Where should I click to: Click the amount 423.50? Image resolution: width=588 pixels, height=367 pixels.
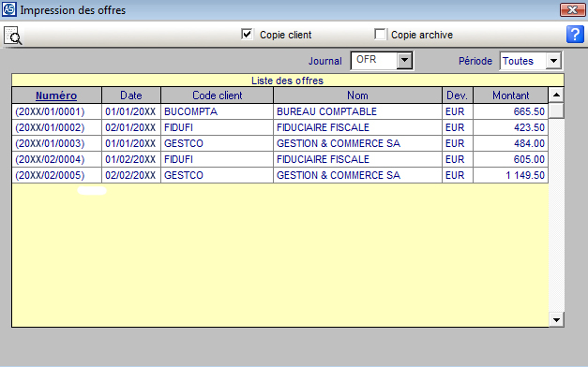[x=529, y=127]
